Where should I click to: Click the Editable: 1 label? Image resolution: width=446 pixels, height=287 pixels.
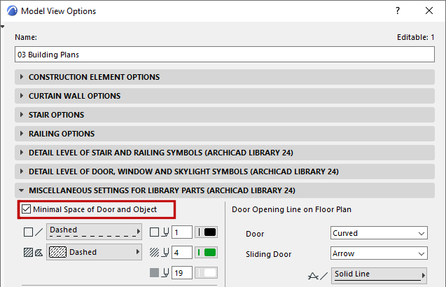click(x=416, y=37)
